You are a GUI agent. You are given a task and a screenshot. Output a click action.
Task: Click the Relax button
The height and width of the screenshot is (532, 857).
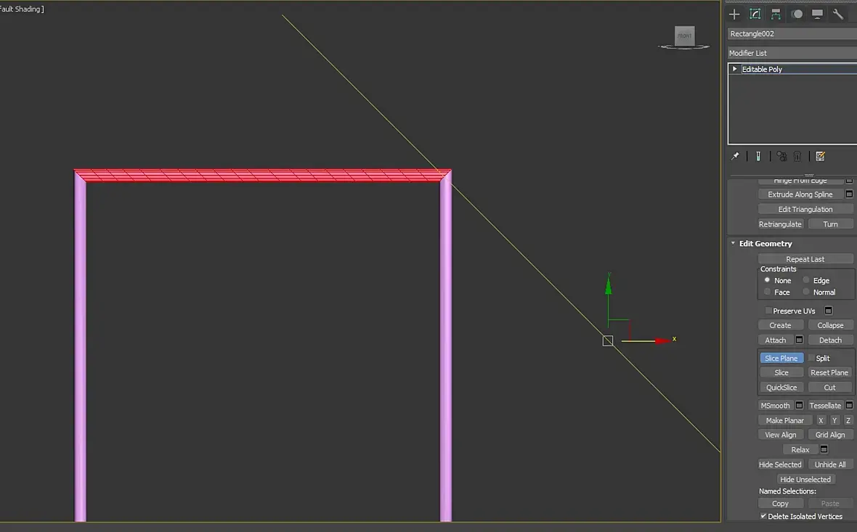coord(800,449)
